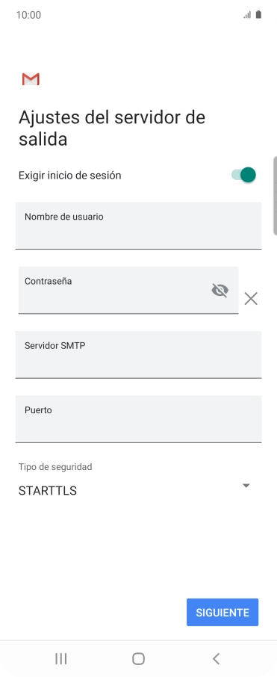Click the SIGUIENTE button
The image size is (277, 677).
222,612
